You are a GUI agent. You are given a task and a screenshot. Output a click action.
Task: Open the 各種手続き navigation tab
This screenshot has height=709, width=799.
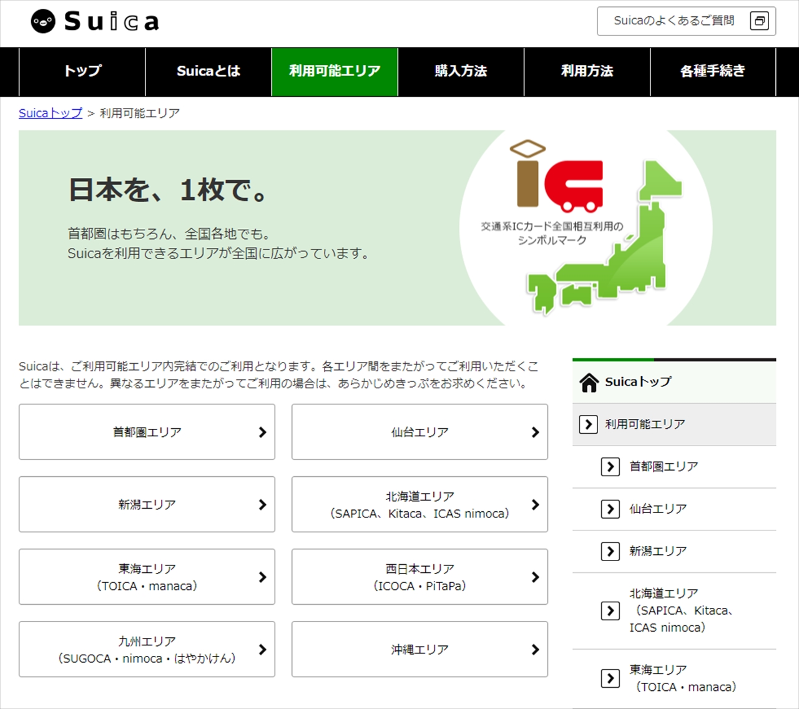click(x=713, y=71)
